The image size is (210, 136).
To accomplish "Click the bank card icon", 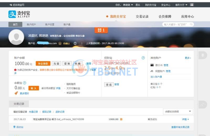I will (152, 65).
